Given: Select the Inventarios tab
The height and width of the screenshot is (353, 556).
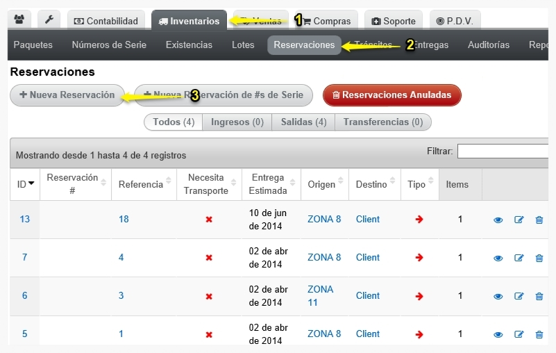Looking at the screenshot, I should click(189, 21).
